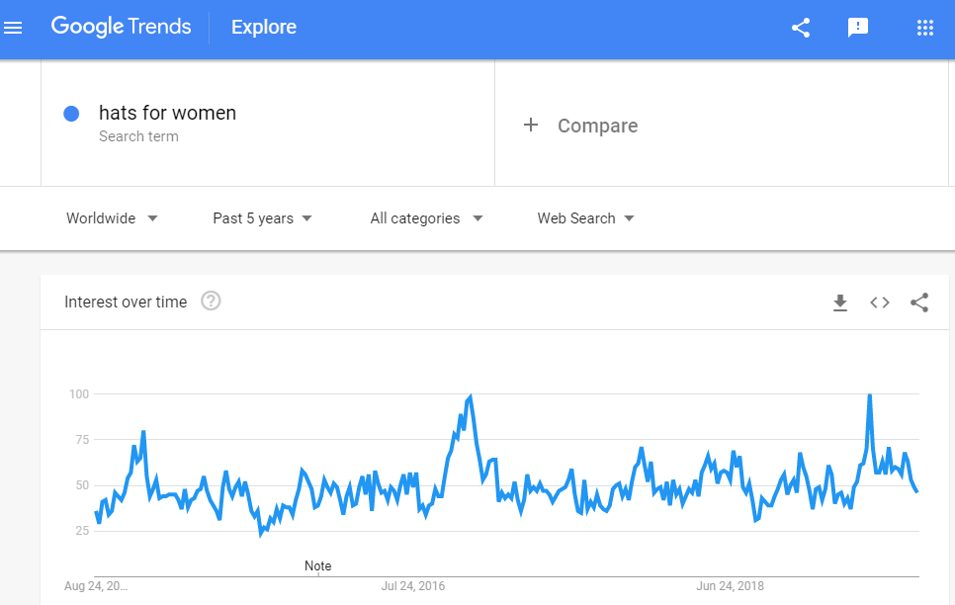
Task: Open the send feedback icon
Action: 857,28
